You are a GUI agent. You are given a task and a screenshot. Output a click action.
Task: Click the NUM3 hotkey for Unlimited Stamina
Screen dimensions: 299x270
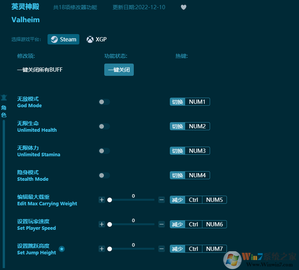(197, 151)
